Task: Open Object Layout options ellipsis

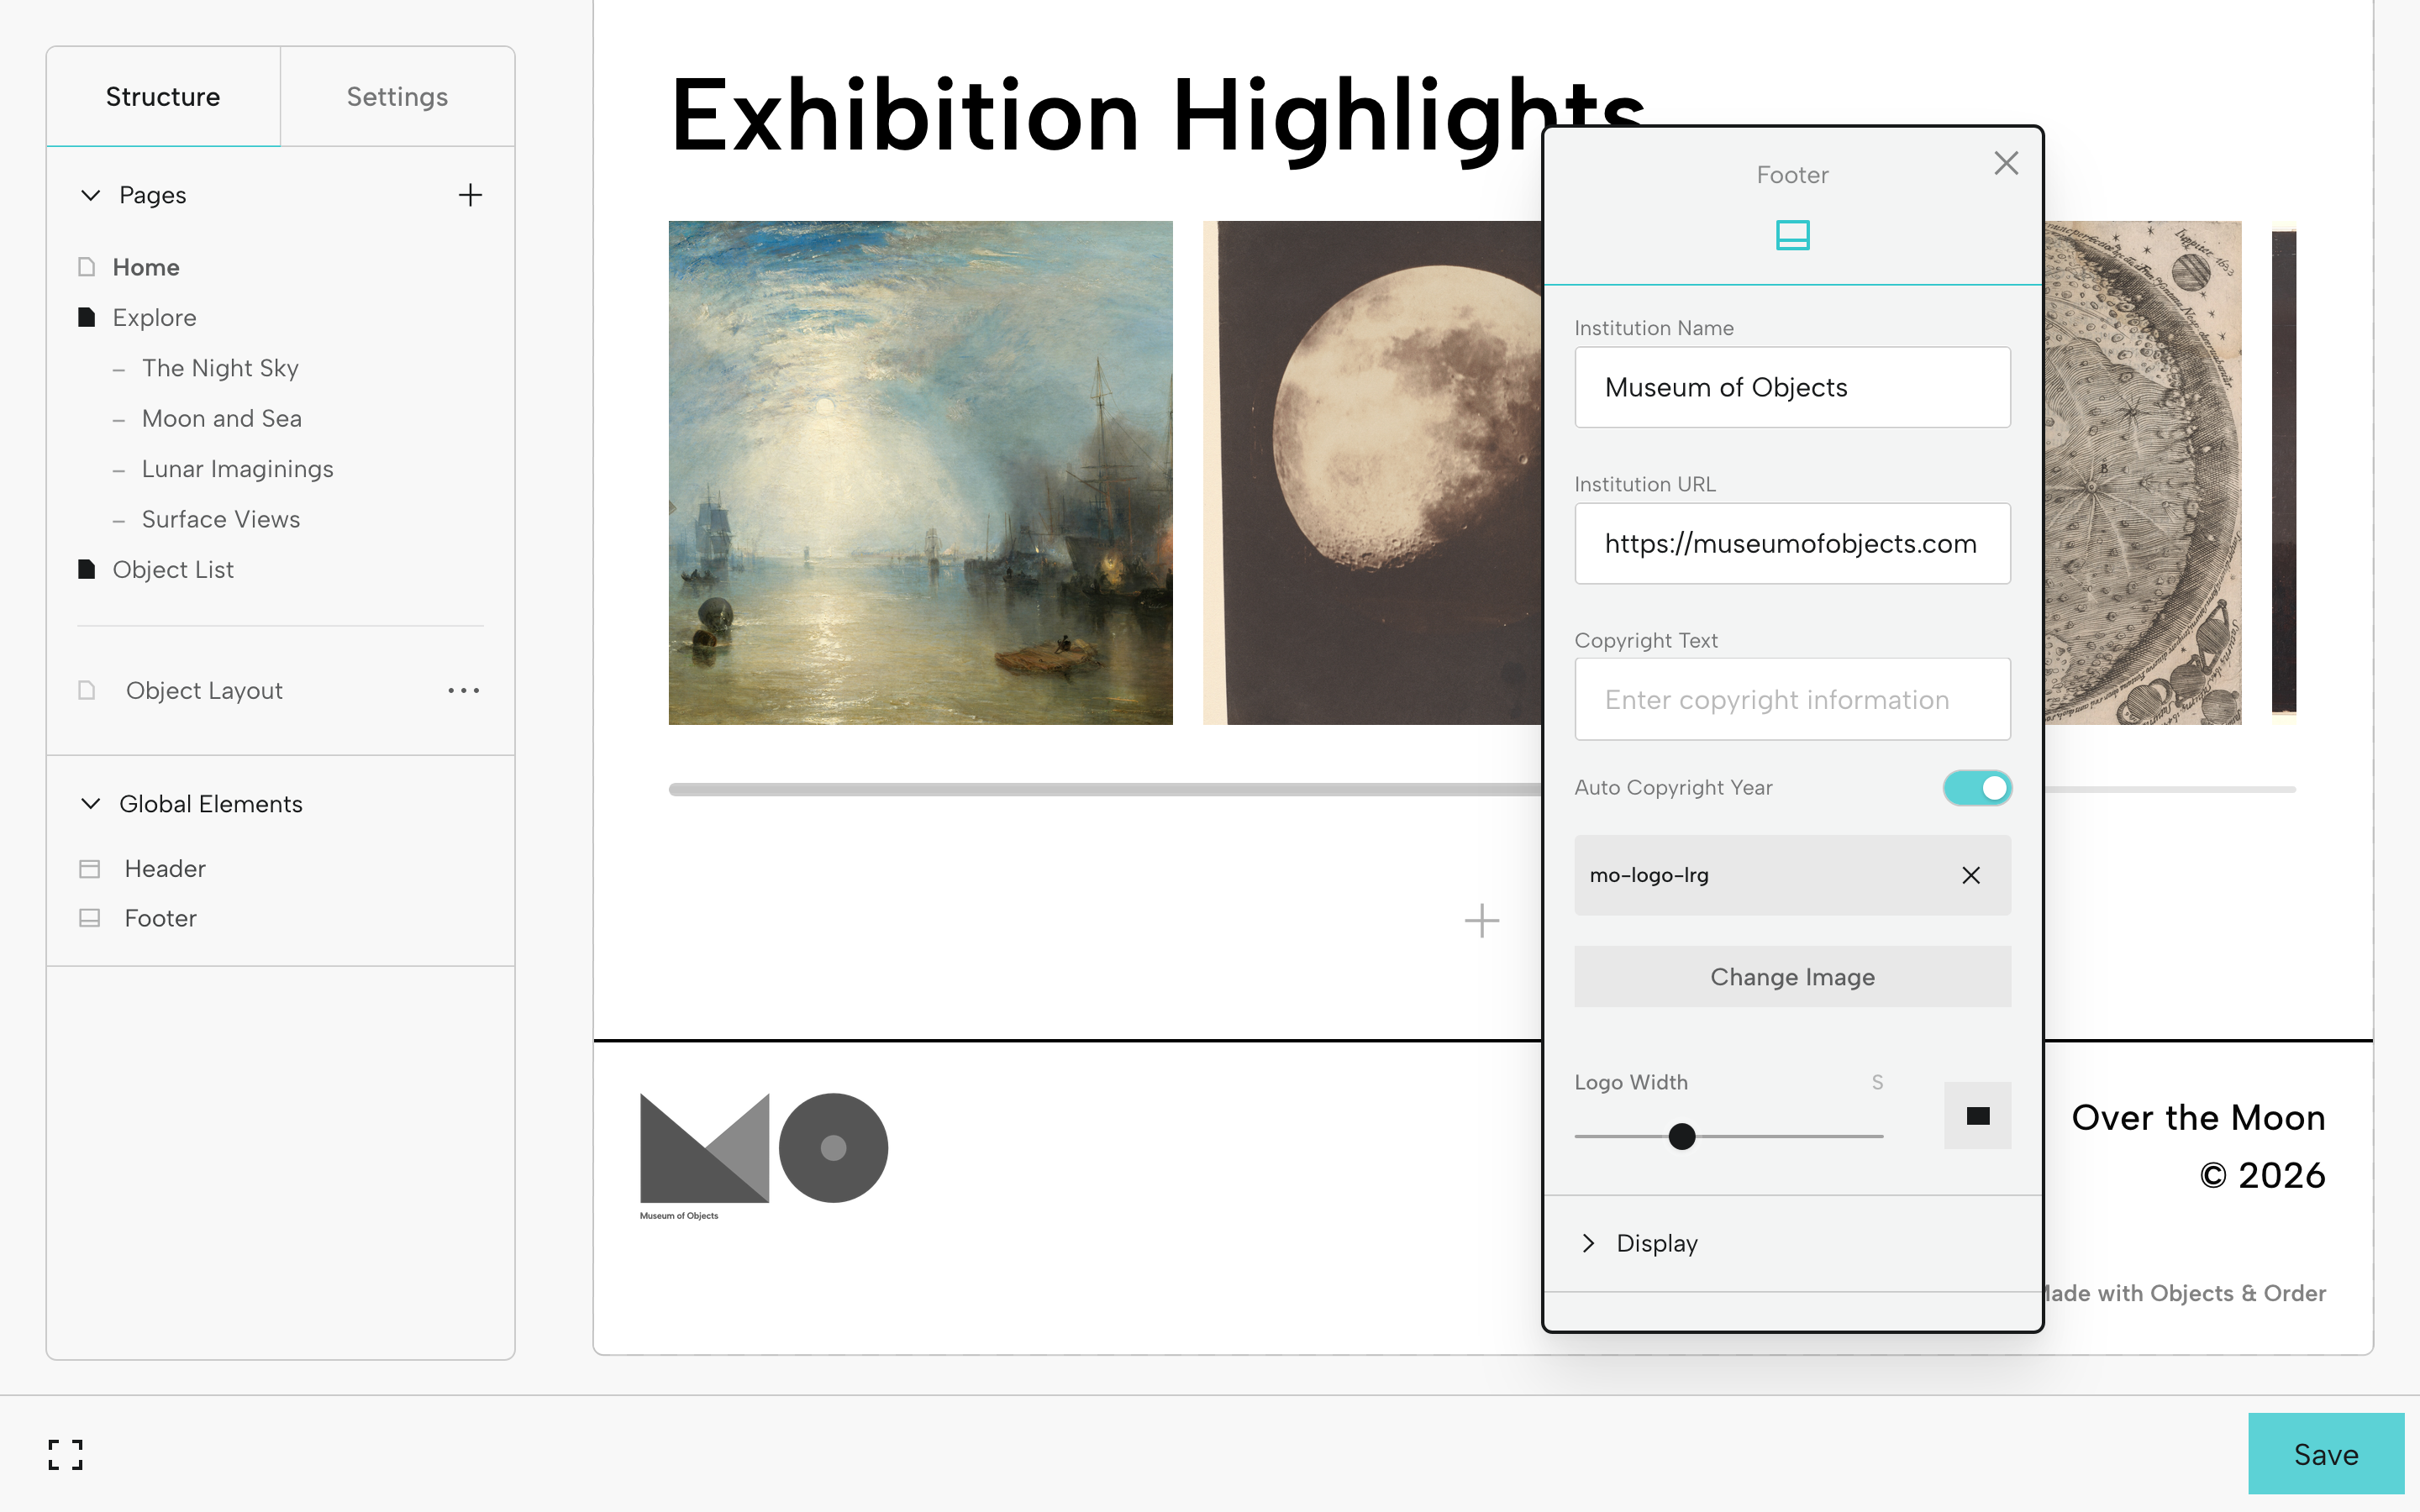Action: tap(464, 690)
